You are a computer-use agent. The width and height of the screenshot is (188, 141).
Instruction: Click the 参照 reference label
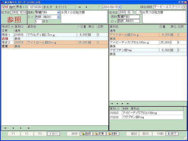[x=14, y=20]
